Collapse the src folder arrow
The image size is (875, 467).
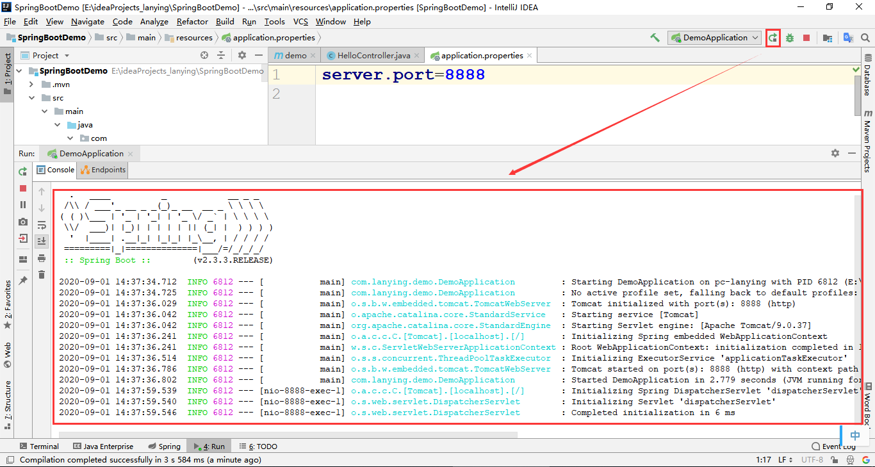click(31, 98)
